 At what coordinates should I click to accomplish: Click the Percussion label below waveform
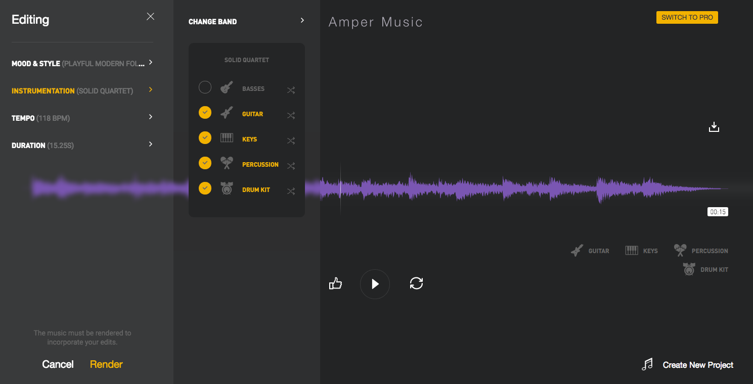[x=710, y=251]
